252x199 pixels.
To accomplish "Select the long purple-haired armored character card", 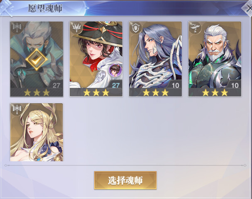I will click(x=155, y=59).
